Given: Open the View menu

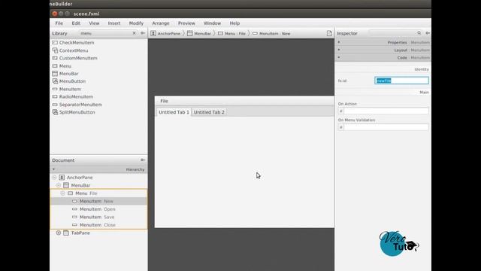Looking at the screenshot, I should (94, 23).
